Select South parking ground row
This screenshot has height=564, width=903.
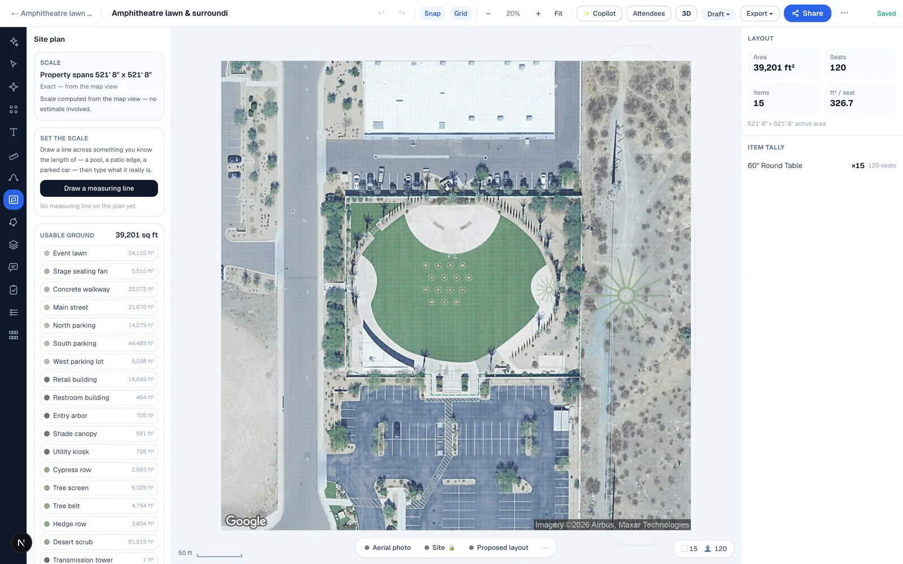point(99,343)
